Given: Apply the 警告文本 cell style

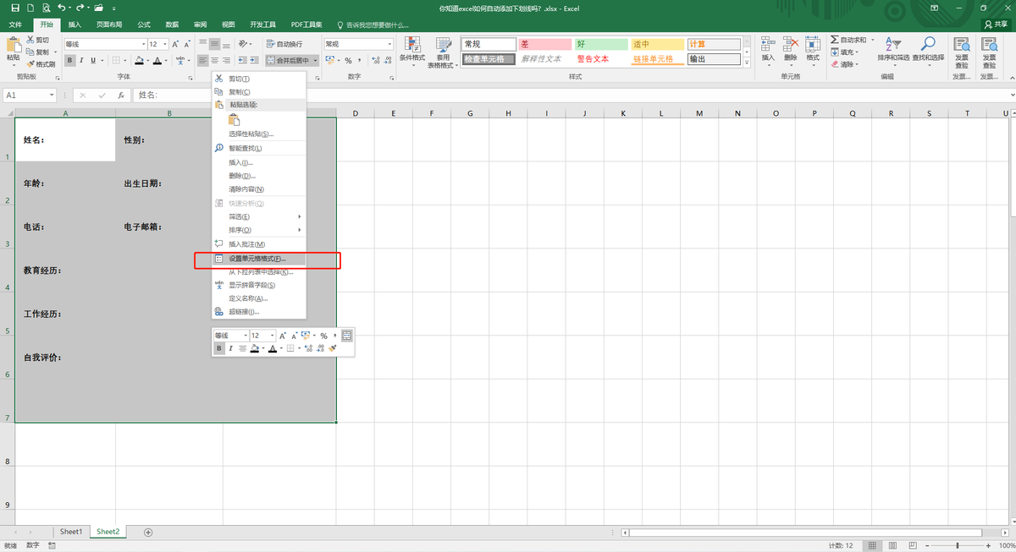Looking at the screenshot, I should pos(601,59).
